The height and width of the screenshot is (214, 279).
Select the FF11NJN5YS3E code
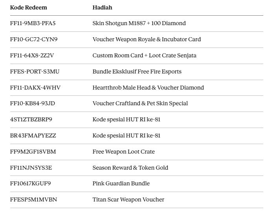[31, 168]
